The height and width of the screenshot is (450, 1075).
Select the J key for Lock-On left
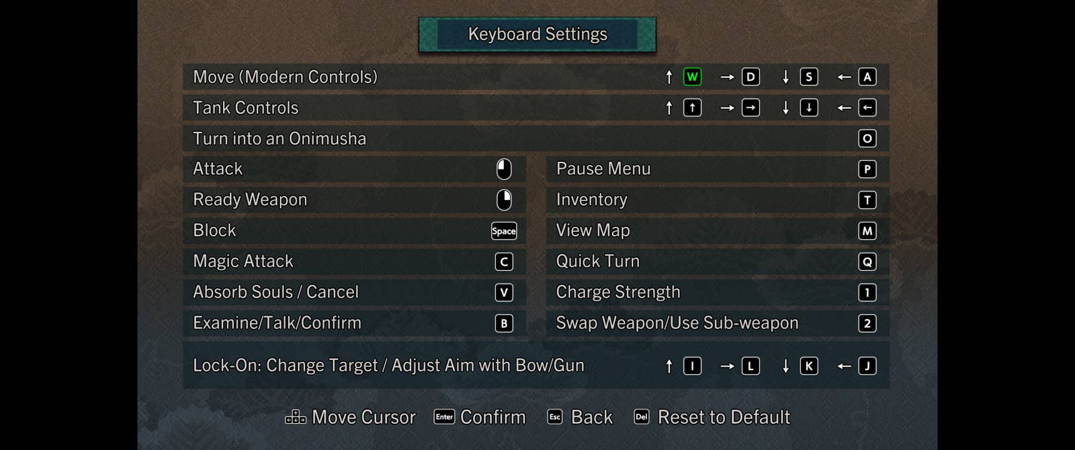867,366
